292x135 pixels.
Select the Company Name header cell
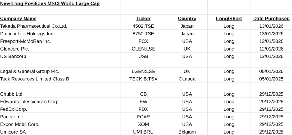[18, 19]
